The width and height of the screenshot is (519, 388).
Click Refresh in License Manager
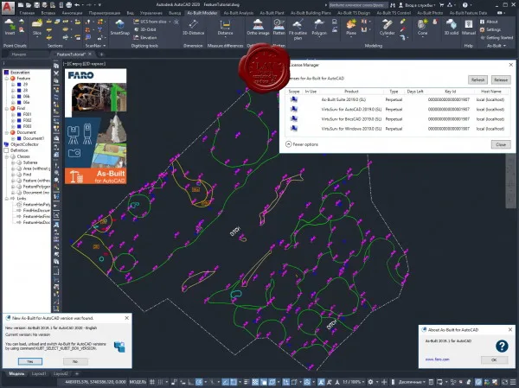coord(477,80)
